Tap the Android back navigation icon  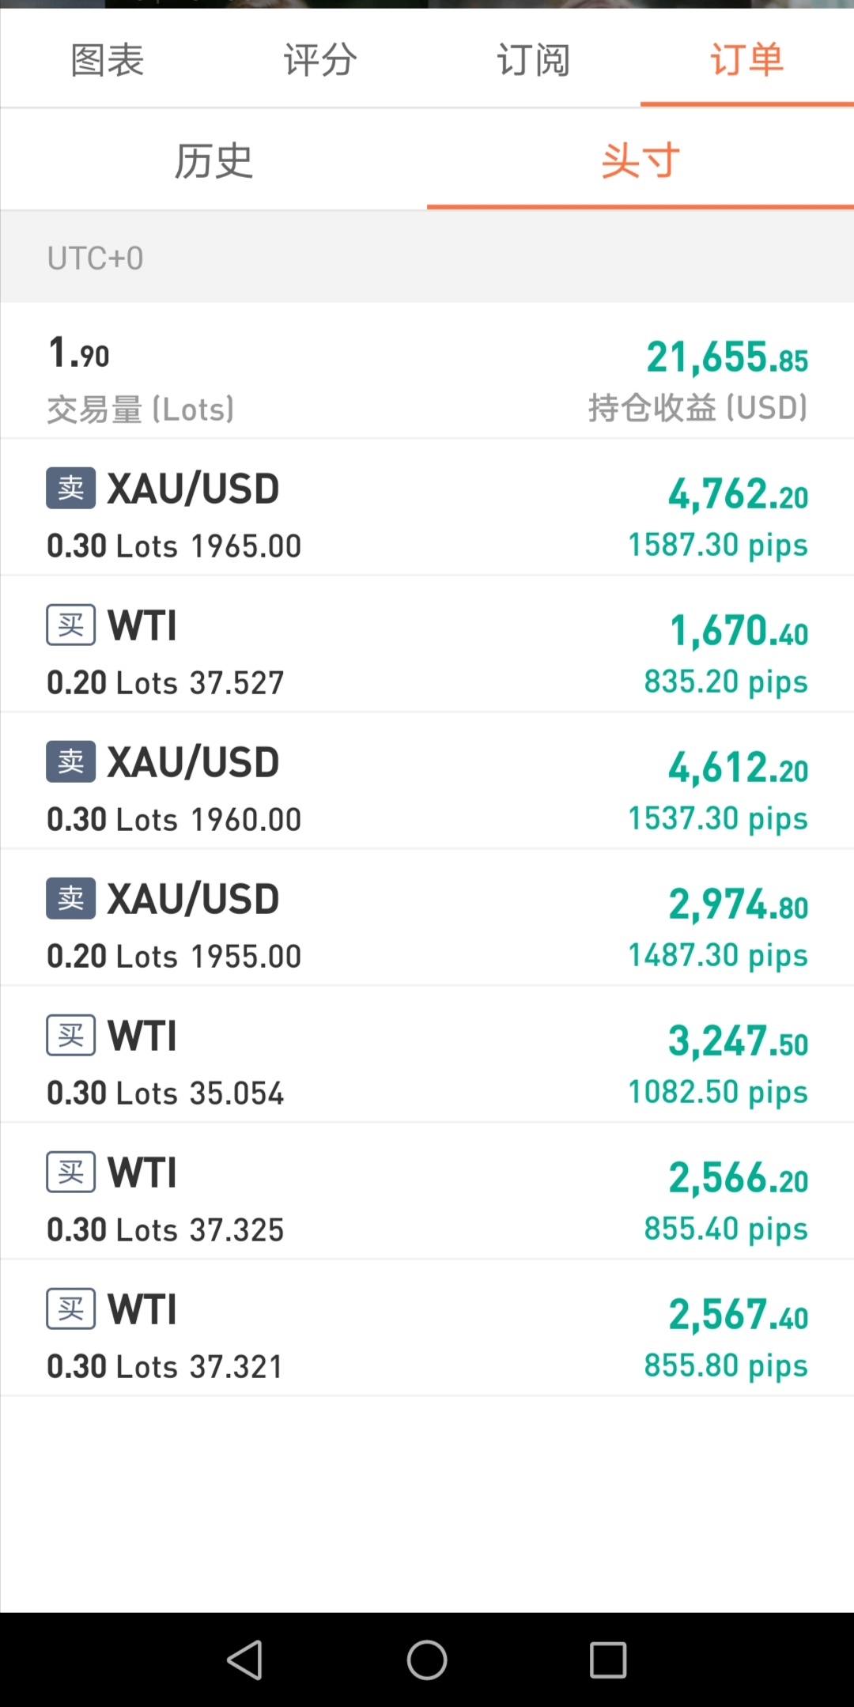(x=245, y=1659)
